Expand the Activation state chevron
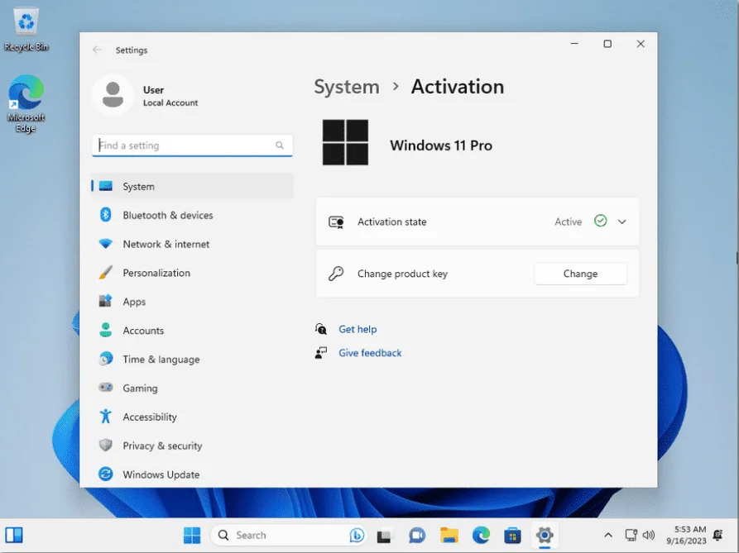 (622, 222)
